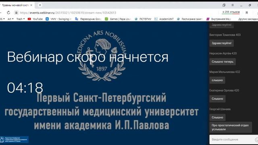
Task: Select chat name Мария Мельникова 432
Action: (225, 72)
